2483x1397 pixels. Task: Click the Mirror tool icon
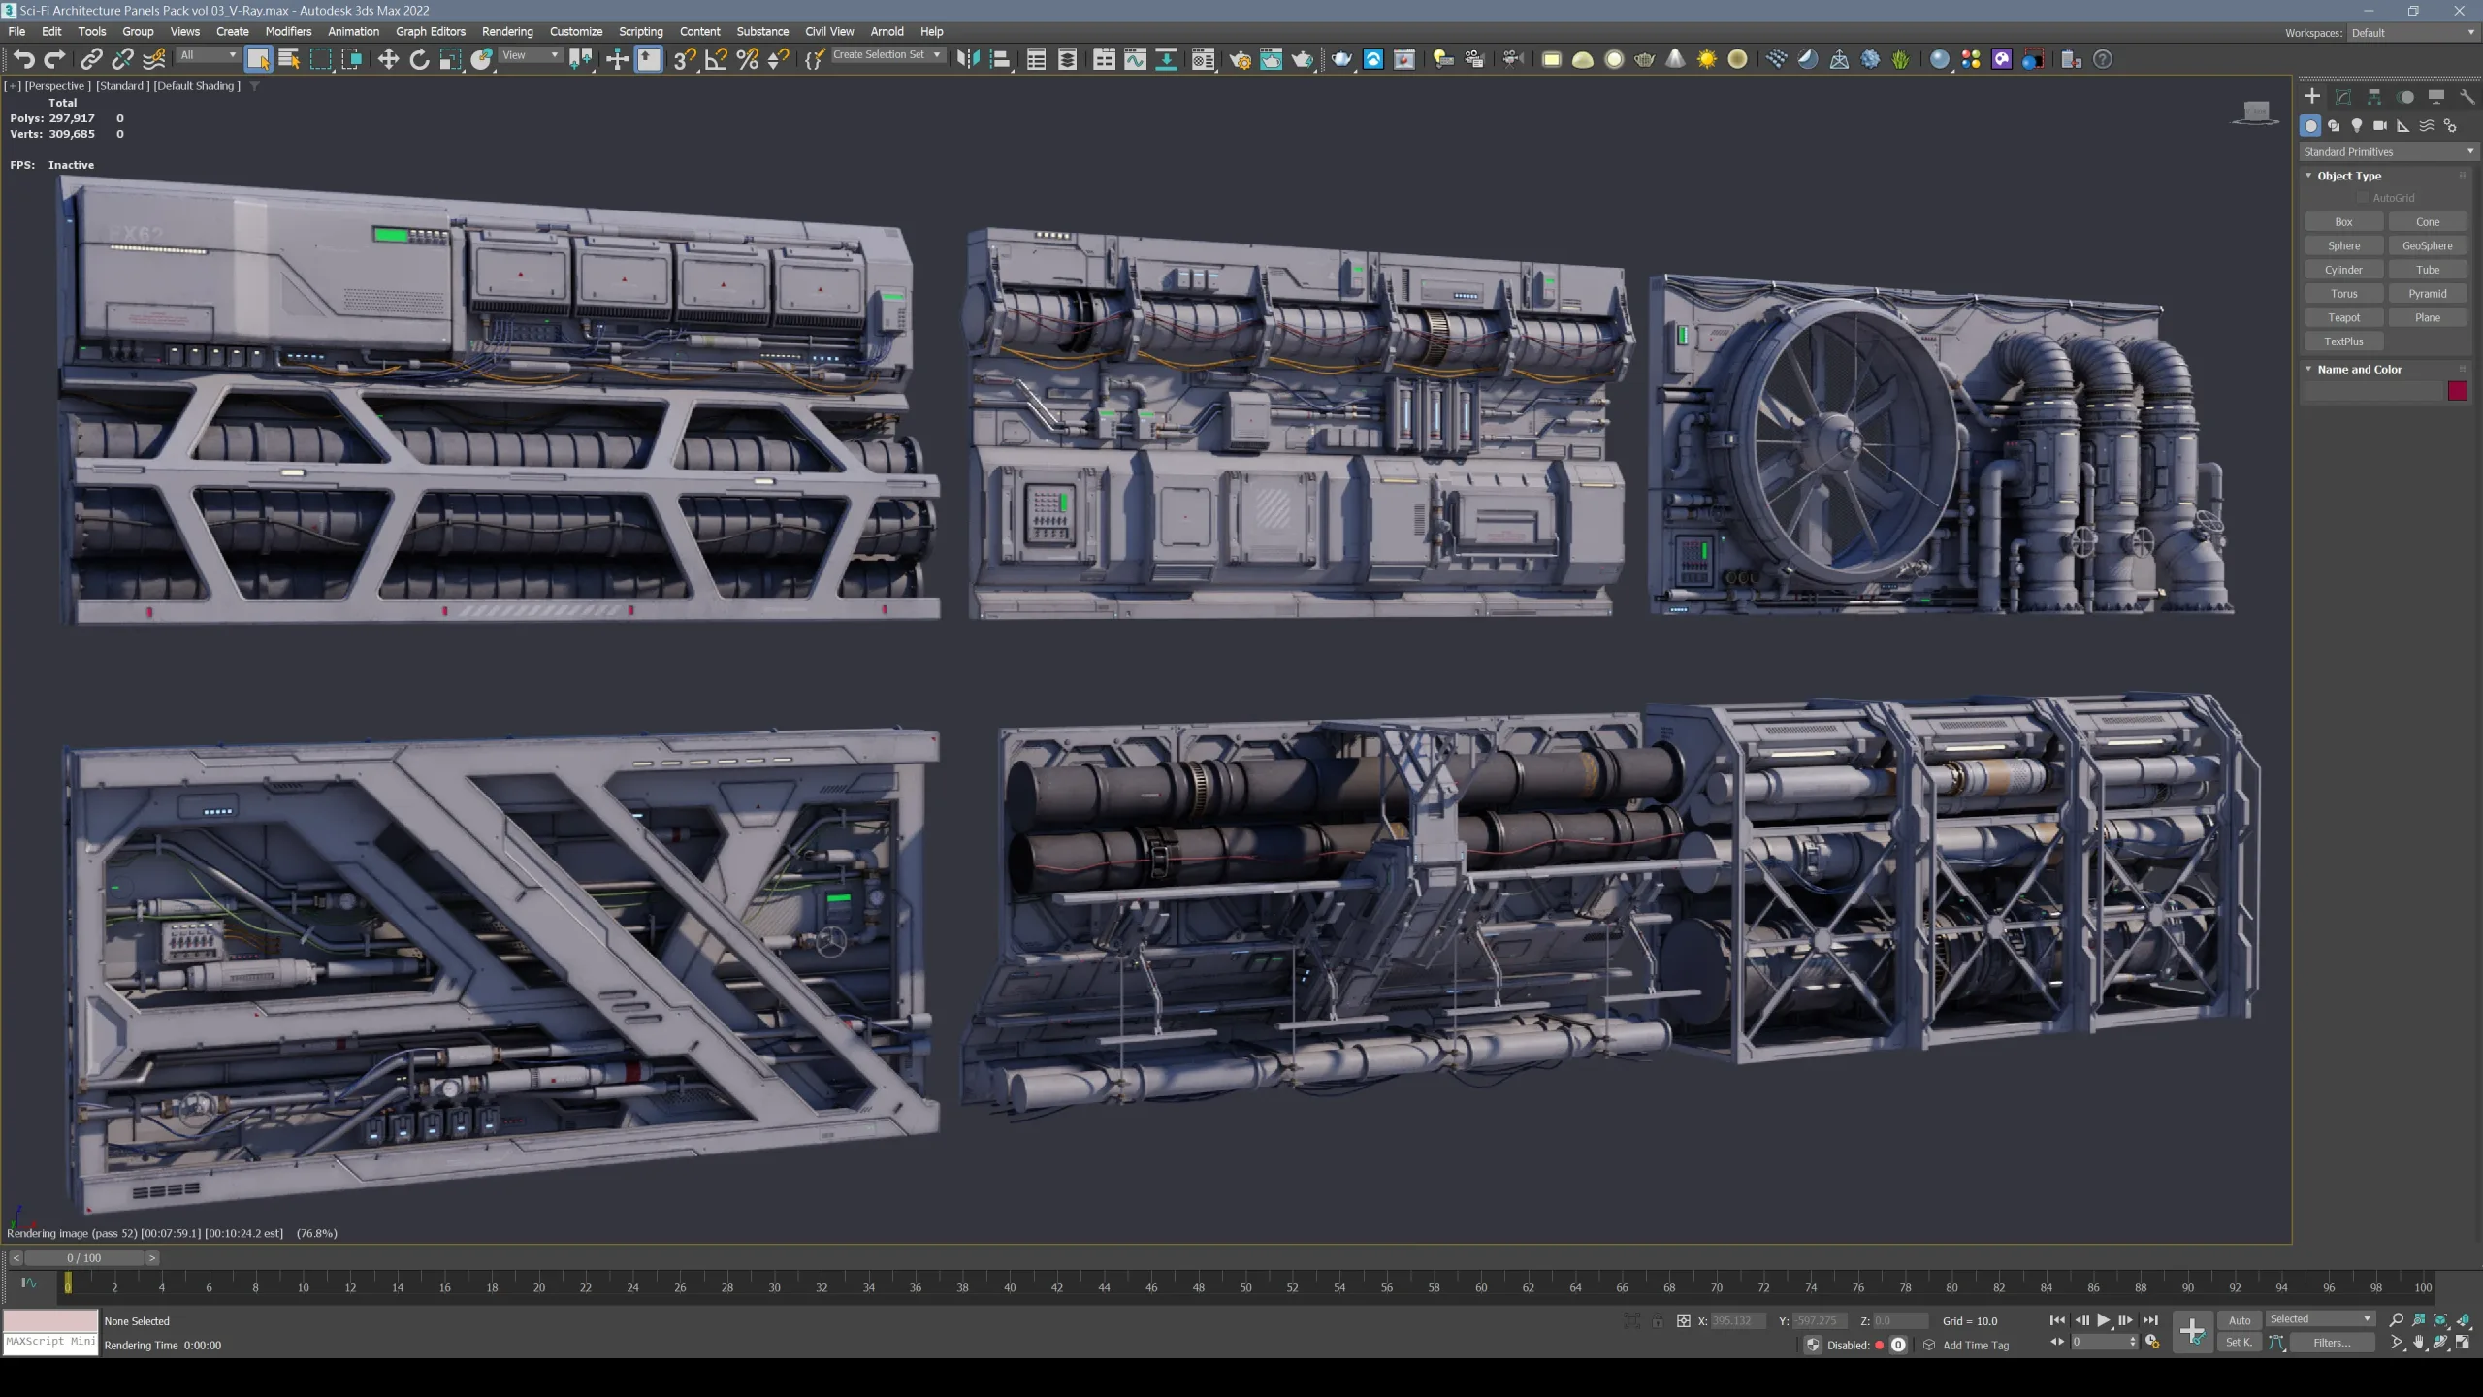(967, 60)
